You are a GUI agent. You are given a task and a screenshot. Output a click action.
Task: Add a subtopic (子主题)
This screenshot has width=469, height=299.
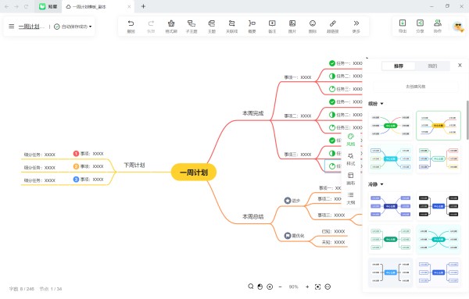tap(192, 27)
